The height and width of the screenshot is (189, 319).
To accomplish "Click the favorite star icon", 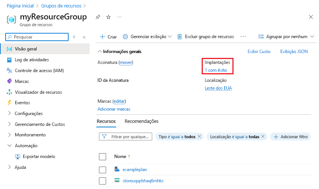I will tap(108, 17).
